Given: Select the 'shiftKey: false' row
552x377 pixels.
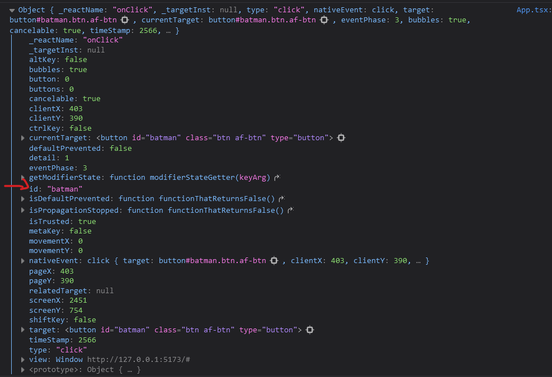Looking at the screenshot, I should pyautogui.click(x=63, y=319).
